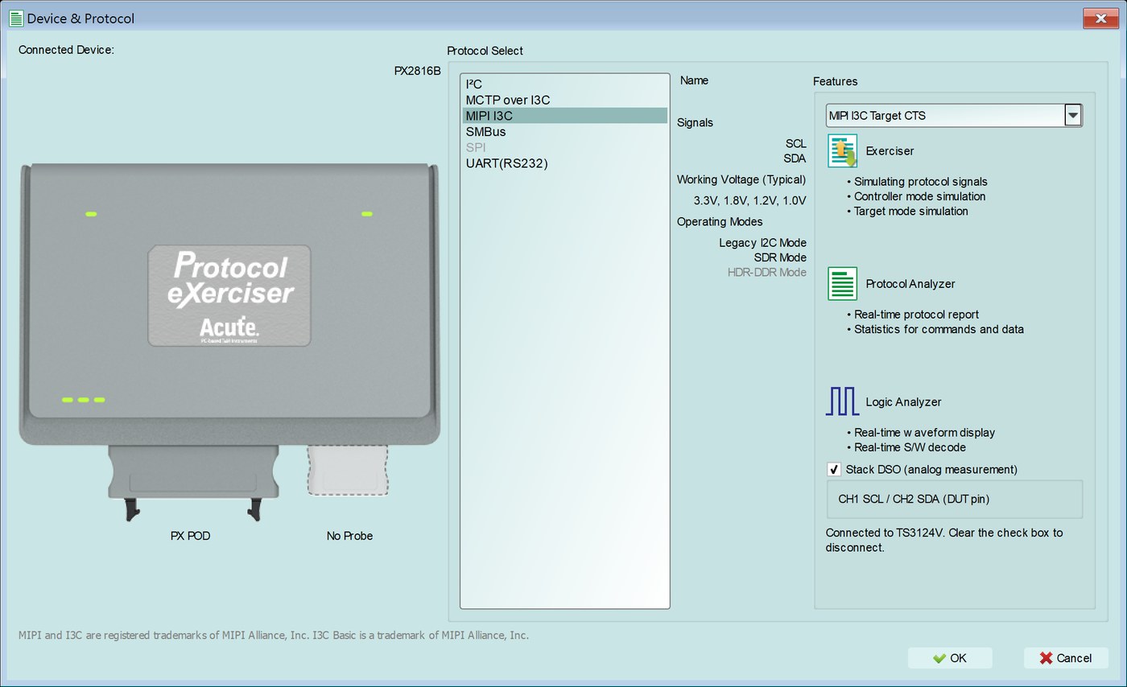The image size is (1127, 687).
Task: Close the Device & Protocol dialog
Action: click(1100, 19)
